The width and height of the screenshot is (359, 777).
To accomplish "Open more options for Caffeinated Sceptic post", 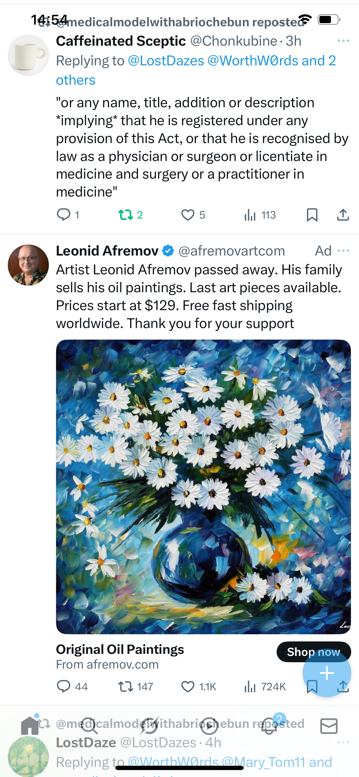I will tap(343, 41).
